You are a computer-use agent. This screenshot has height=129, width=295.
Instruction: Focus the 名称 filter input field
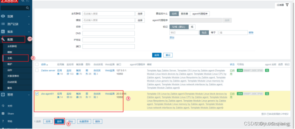(109, 27)
